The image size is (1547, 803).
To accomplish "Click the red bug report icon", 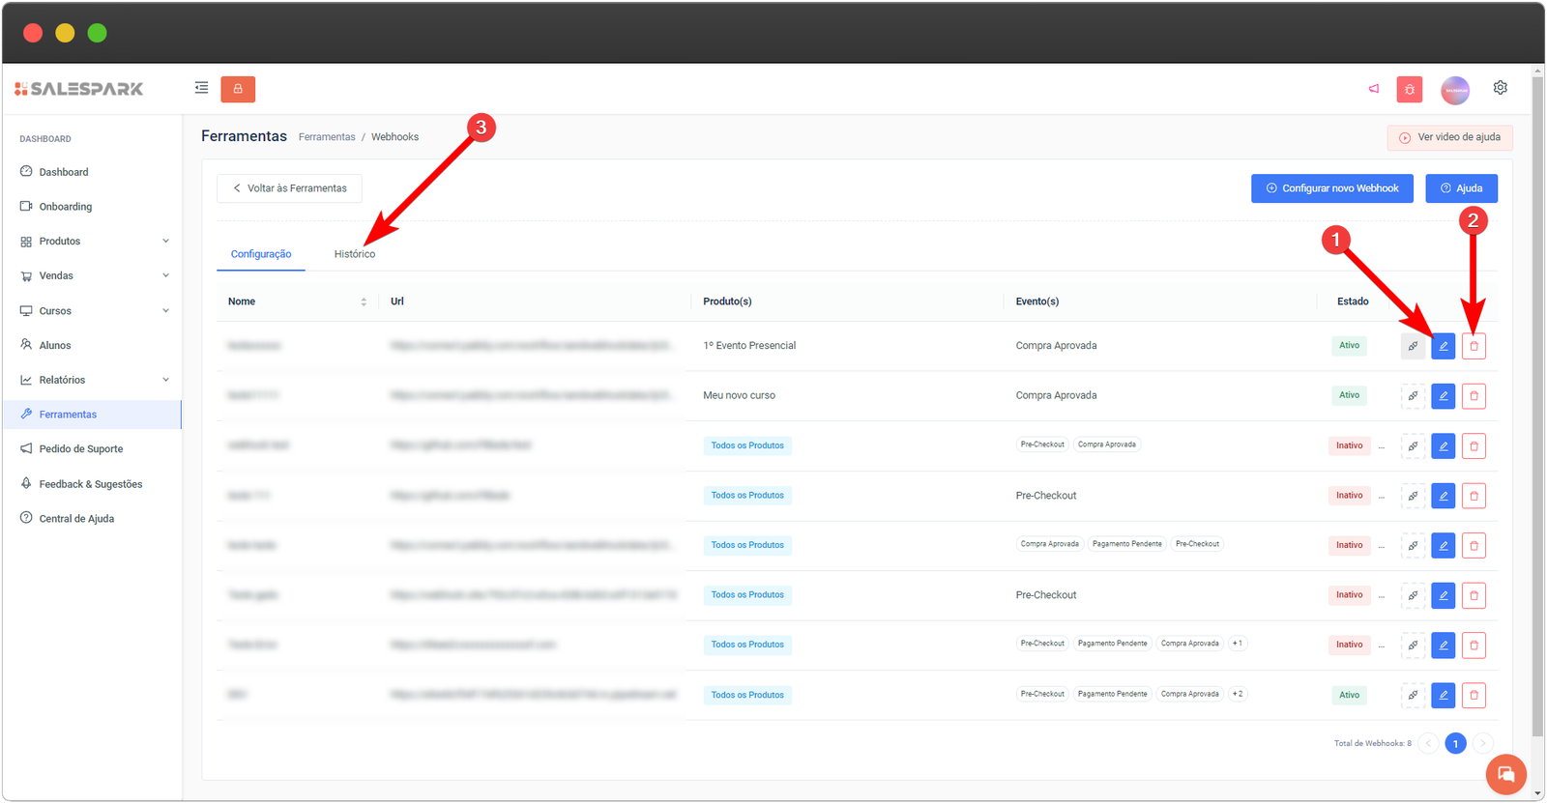I will pos(1409,90).
